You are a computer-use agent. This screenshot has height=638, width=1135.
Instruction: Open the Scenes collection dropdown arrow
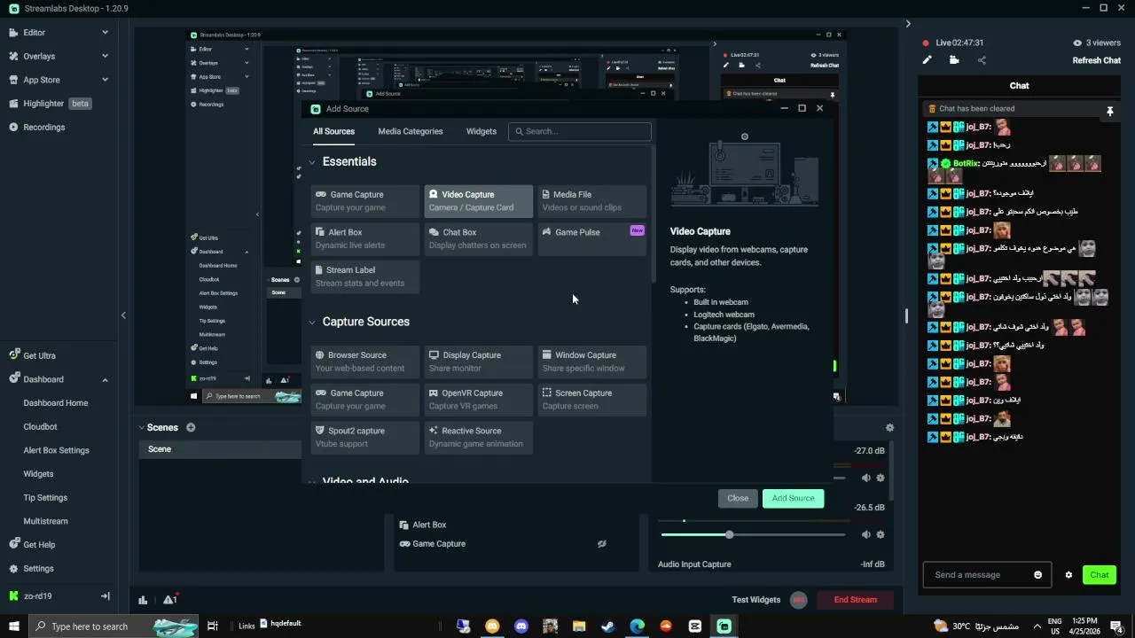(x=141, y=427)
